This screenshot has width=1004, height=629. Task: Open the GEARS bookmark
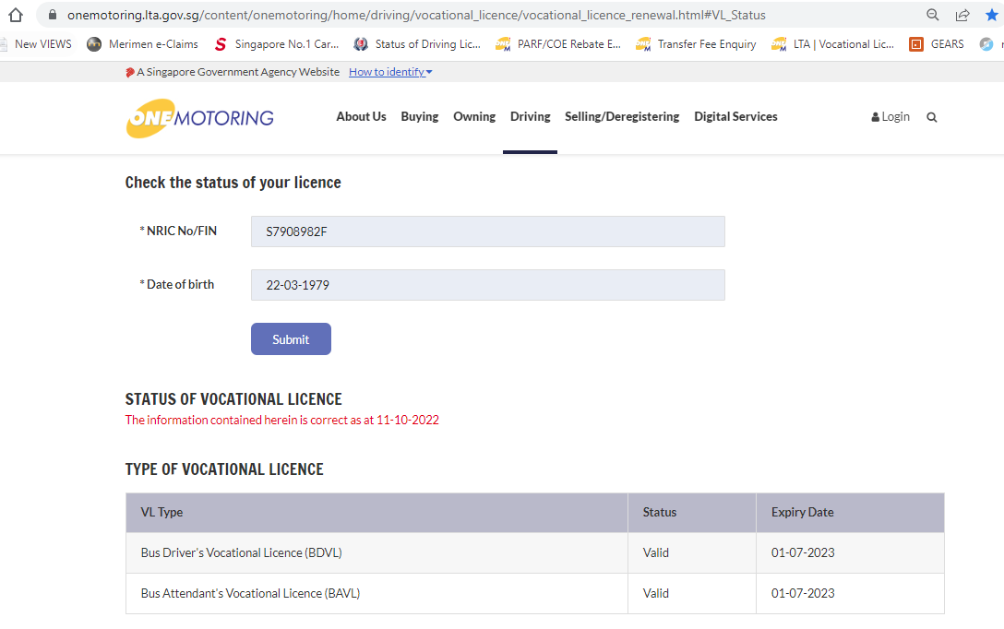click(937, 44)
